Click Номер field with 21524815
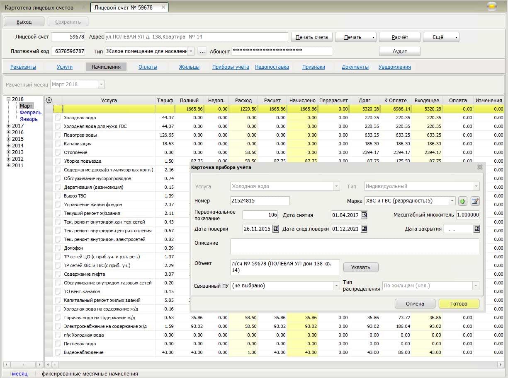 [x=260, y=201]
